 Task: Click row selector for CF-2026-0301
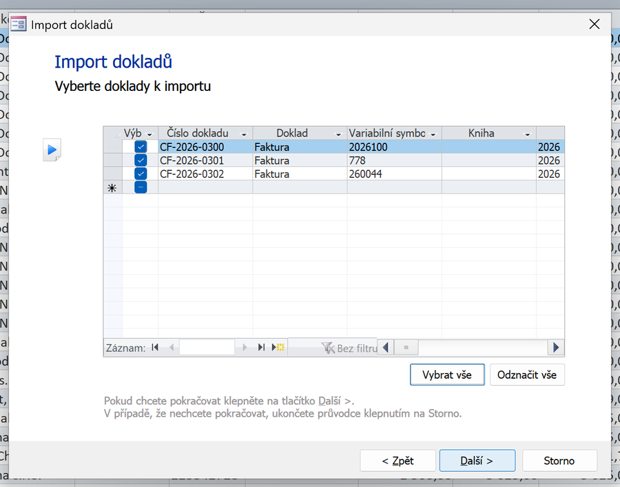click(x=112, y=160)
